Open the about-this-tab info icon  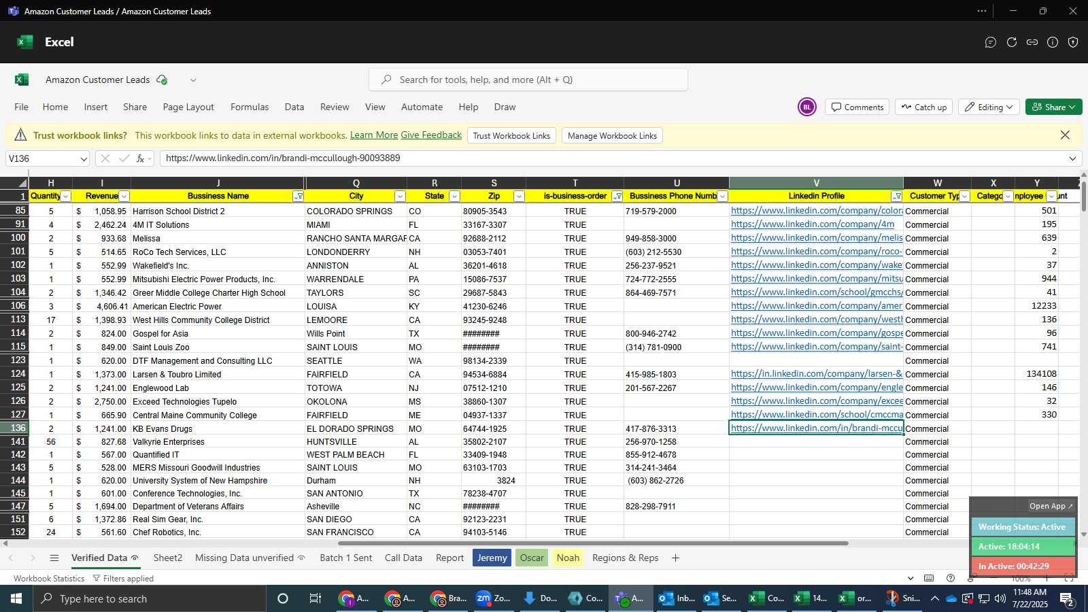coord(1053,42)
